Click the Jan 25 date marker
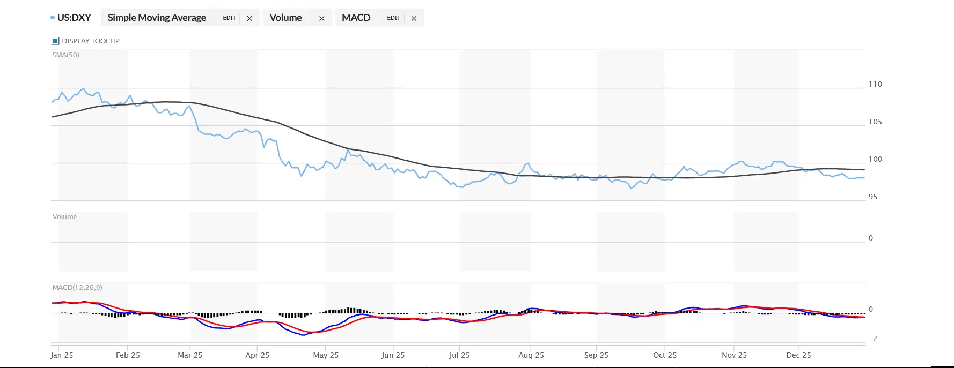This screenshot has width=954, height=368. click(62, 355)
